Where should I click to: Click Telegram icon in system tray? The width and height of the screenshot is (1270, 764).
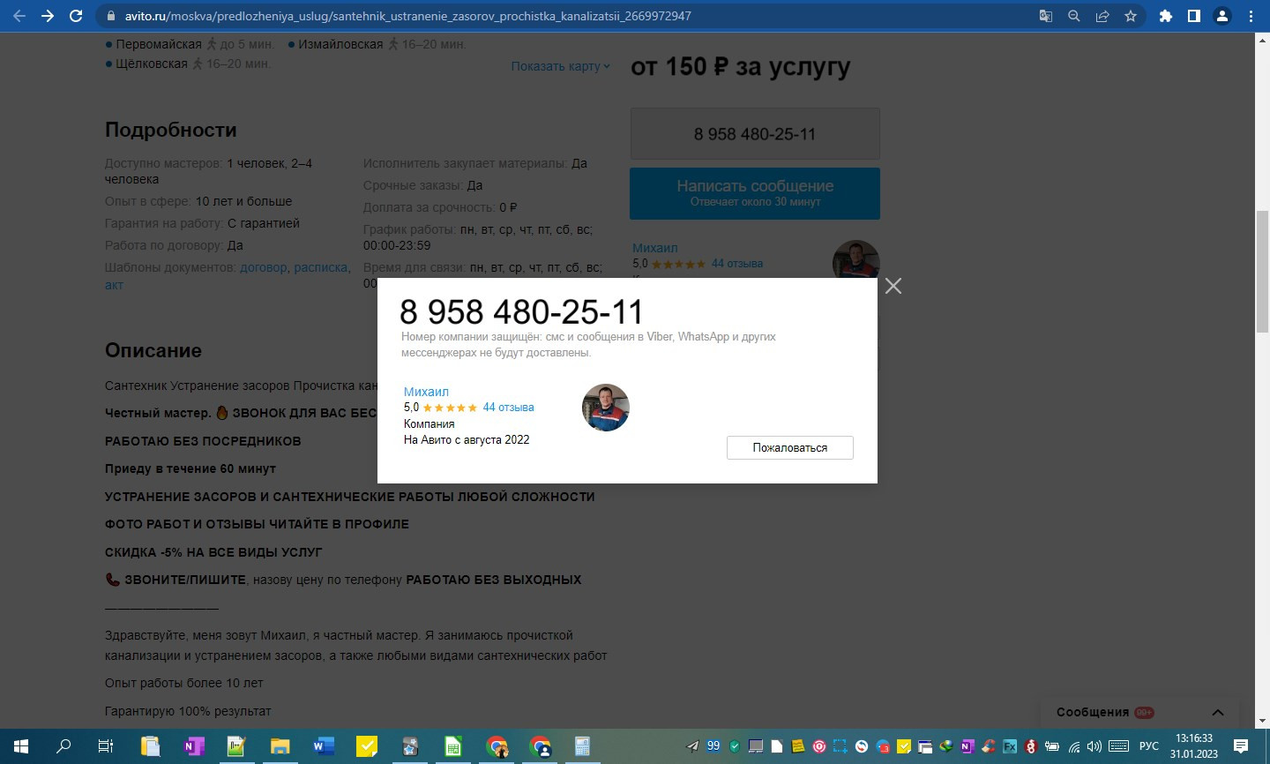(x=692, y=746)
